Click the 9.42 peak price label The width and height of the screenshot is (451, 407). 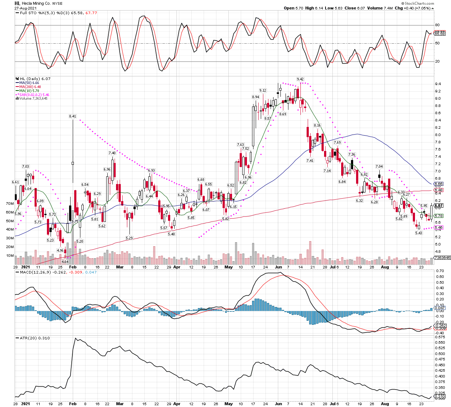click(300, 79)
